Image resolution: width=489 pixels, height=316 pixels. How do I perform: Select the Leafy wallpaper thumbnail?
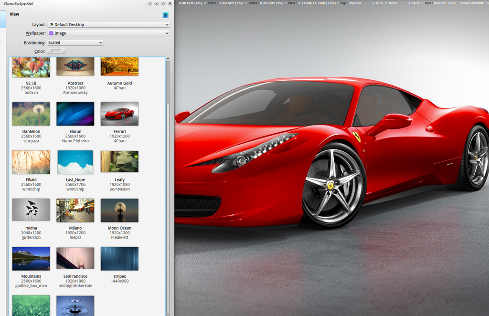[x=119, y=161]
